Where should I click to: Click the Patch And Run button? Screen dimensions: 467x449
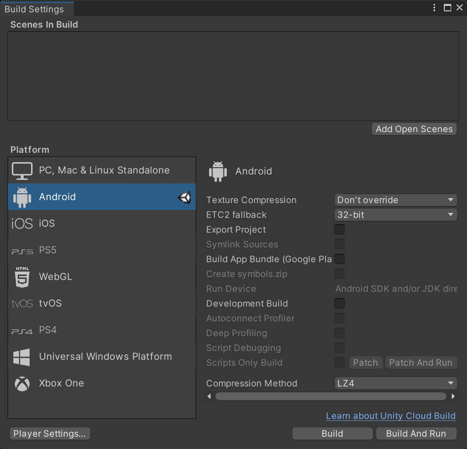(421, 363)
